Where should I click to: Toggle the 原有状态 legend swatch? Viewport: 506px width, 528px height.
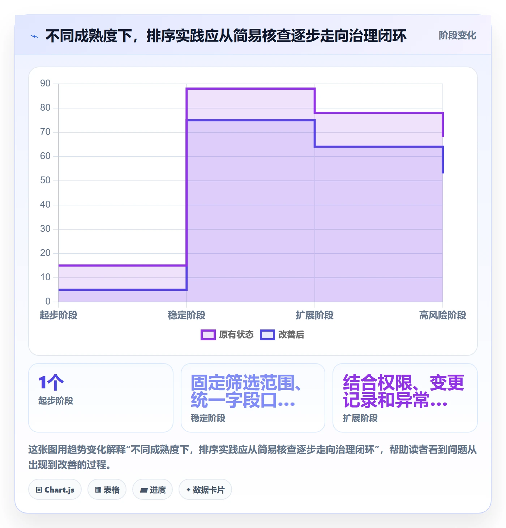point(208,335)
